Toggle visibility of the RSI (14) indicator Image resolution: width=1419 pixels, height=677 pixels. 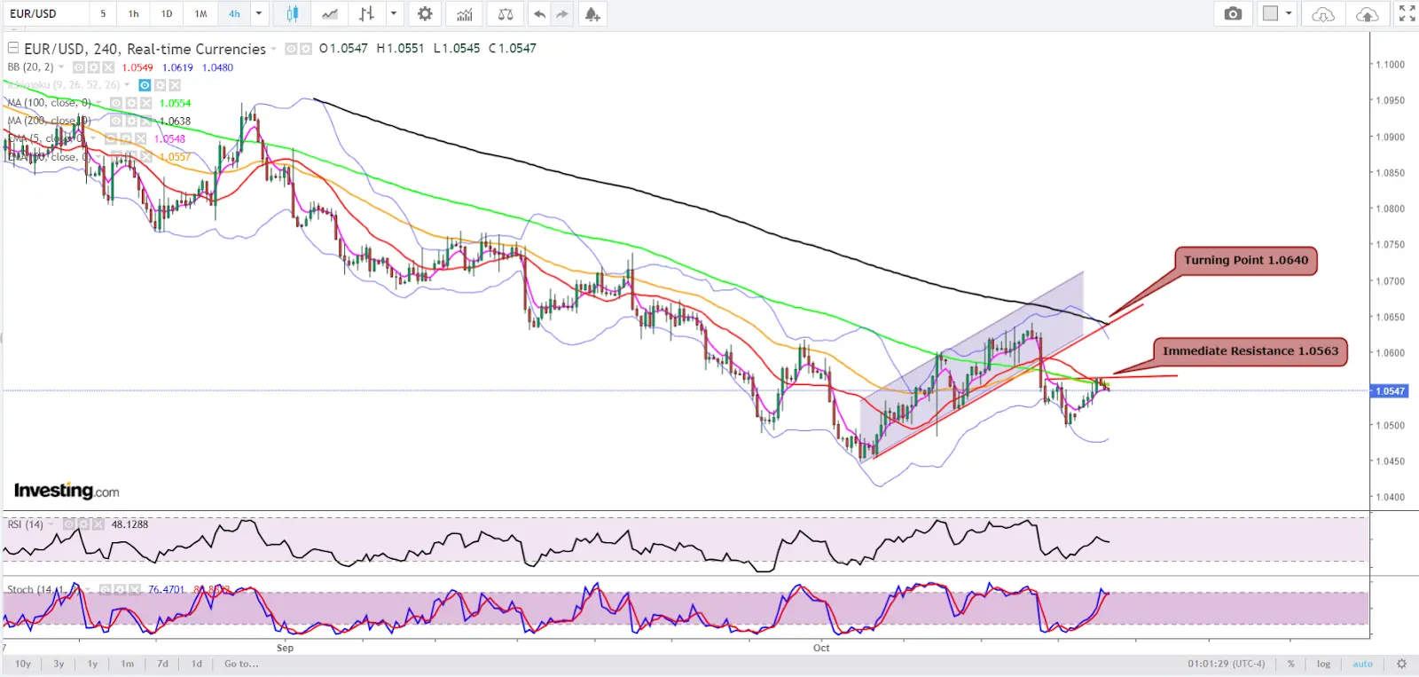[68, 524]
